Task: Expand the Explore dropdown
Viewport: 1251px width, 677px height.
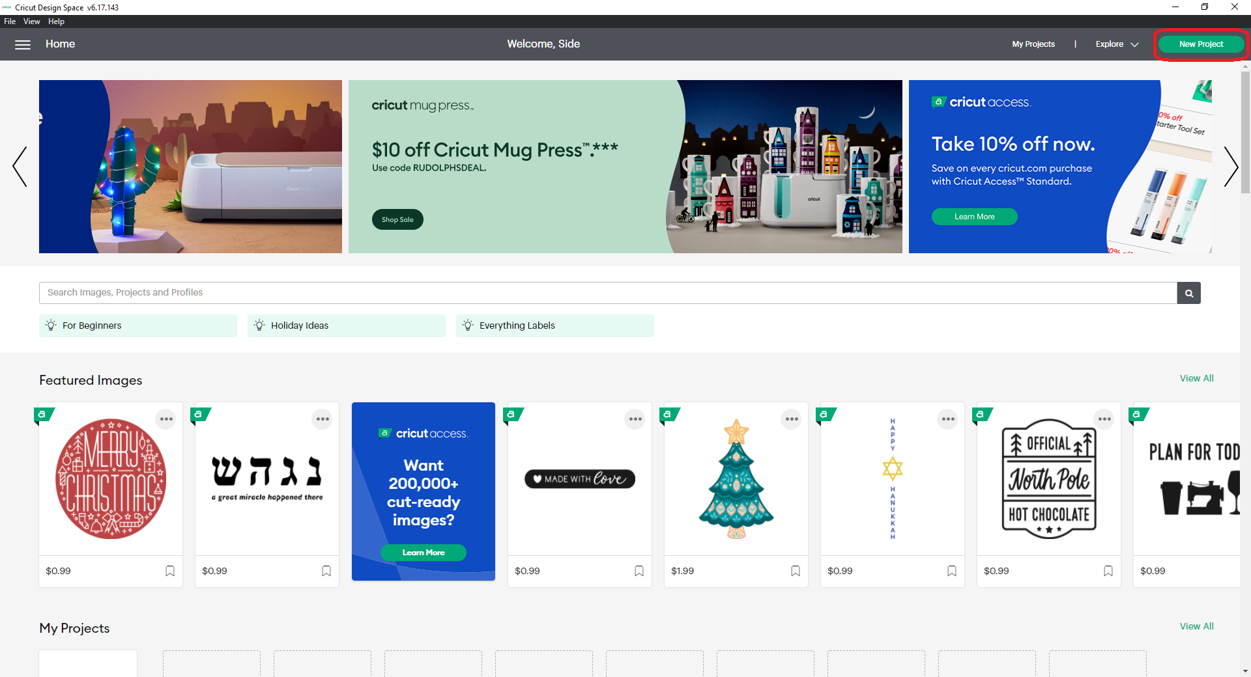Action: (1117, 44)
